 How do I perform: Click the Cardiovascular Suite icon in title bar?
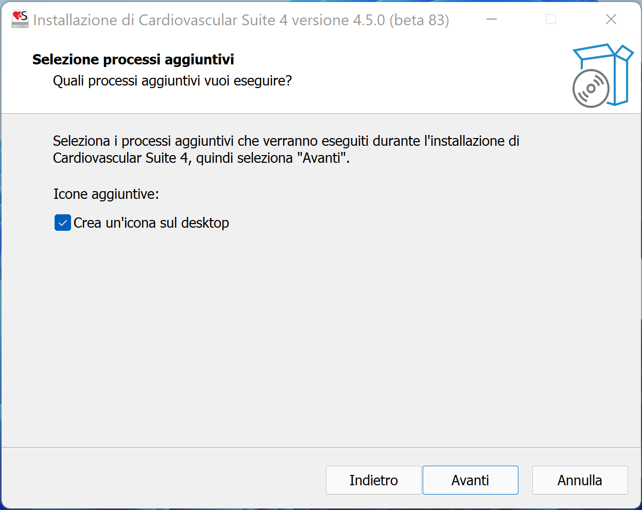tap(20, 19)
